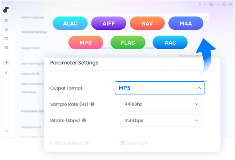Show info for Sample Rate (Hz)

point(92,104)
